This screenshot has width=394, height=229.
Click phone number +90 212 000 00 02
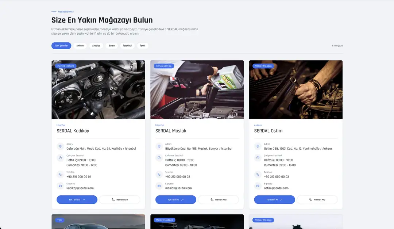178,177
